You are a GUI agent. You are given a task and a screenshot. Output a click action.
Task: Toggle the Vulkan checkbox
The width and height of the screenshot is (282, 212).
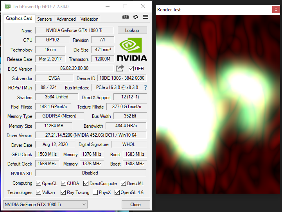click(x=38, y=192)
